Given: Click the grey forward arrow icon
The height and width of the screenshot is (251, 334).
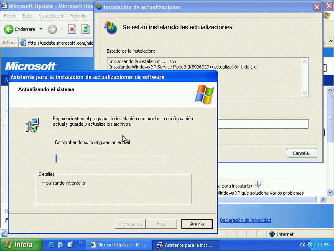Looking at the screenshot, I should (52, 29).
